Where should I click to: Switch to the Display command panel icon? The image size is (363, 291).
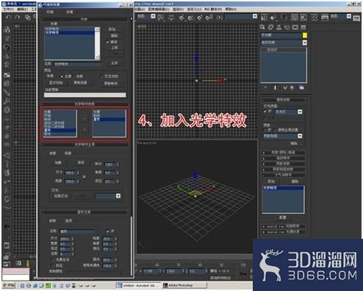[x=295, y=27]
